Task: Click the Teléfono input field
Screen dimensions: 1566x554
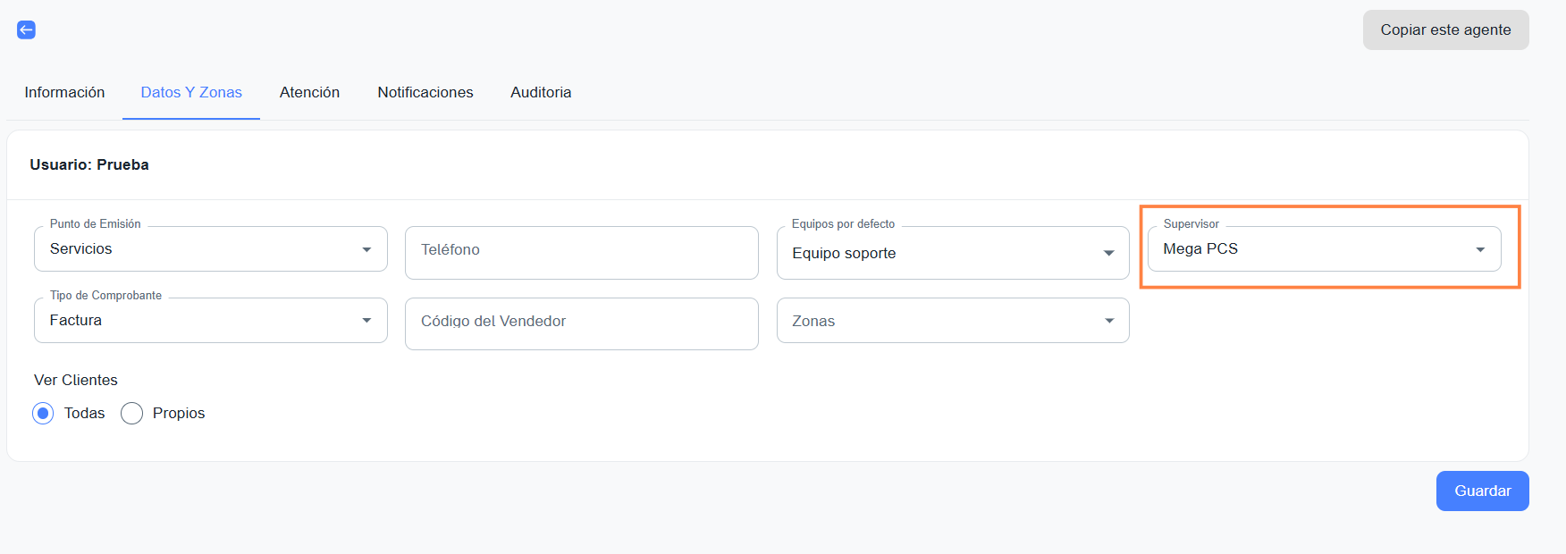Action: tap(581, 251)
